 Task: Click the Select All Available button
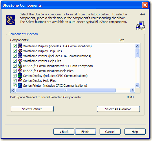(x=118, y=109)
